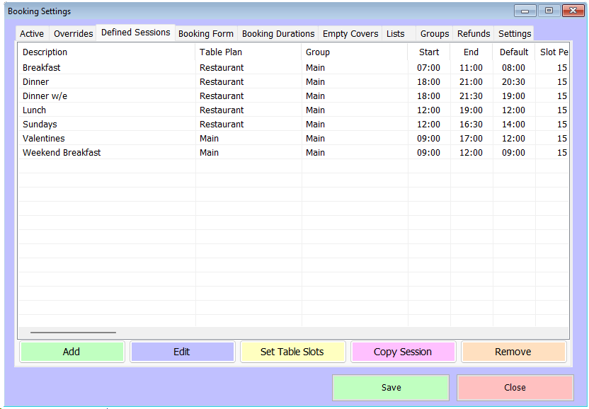The width and height of the screenshot is (589, 409).
Task: Open the Empty Covers tab
Action: [x=350, y=34]
